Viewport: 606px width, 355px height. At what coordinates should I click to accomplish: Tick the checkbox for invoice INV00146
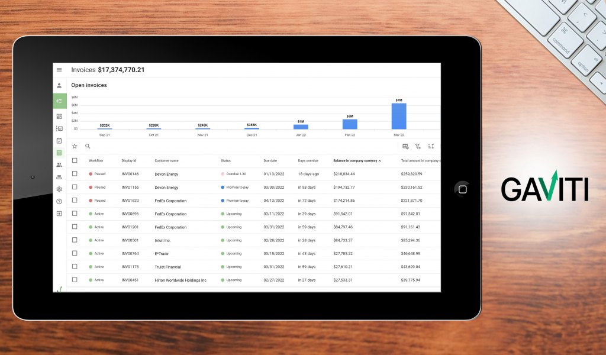click(75, 174)
